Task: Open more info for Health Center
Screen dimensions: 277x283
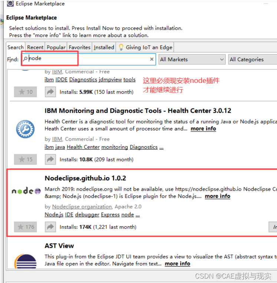Action: pos(203,129)
